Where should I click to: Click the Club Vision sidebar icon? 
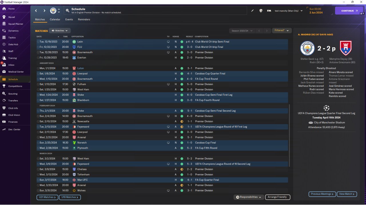pos(4,115)
